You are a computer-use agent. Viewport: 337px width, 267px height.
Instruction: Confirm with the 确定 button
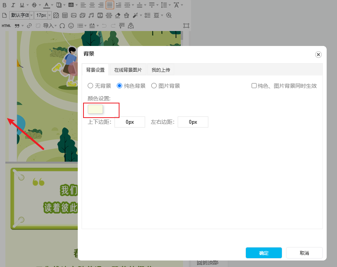click(x=264, y=253)
